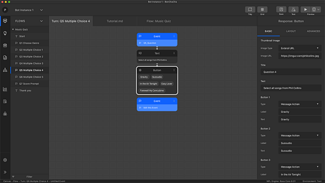Select Turn: Q5 Multiple Choice 4 tab

click(71, 21)
